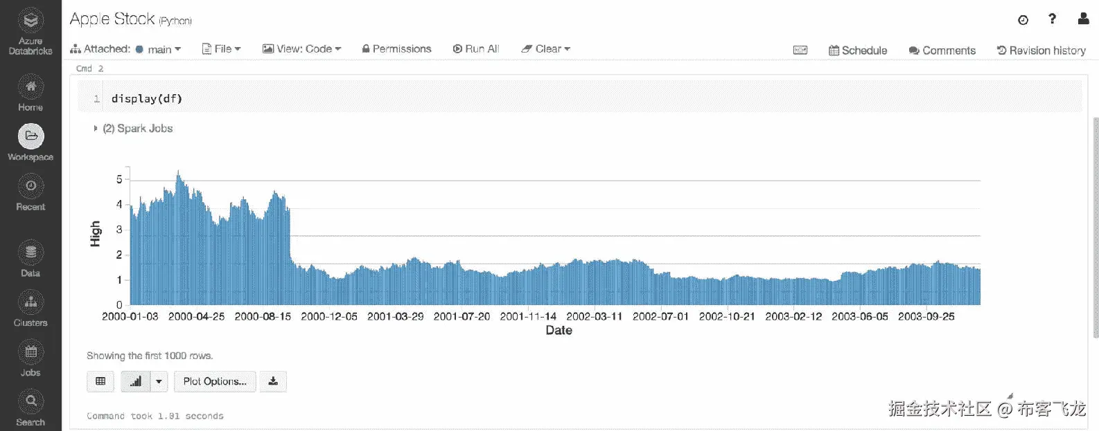Image resolution: width=1099 pixels, height=431 pixels.
Task: Click Run All
Action: [476, 49]
